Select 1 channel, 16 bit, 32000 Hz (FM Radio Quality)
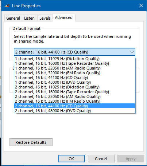 (74, 73)
